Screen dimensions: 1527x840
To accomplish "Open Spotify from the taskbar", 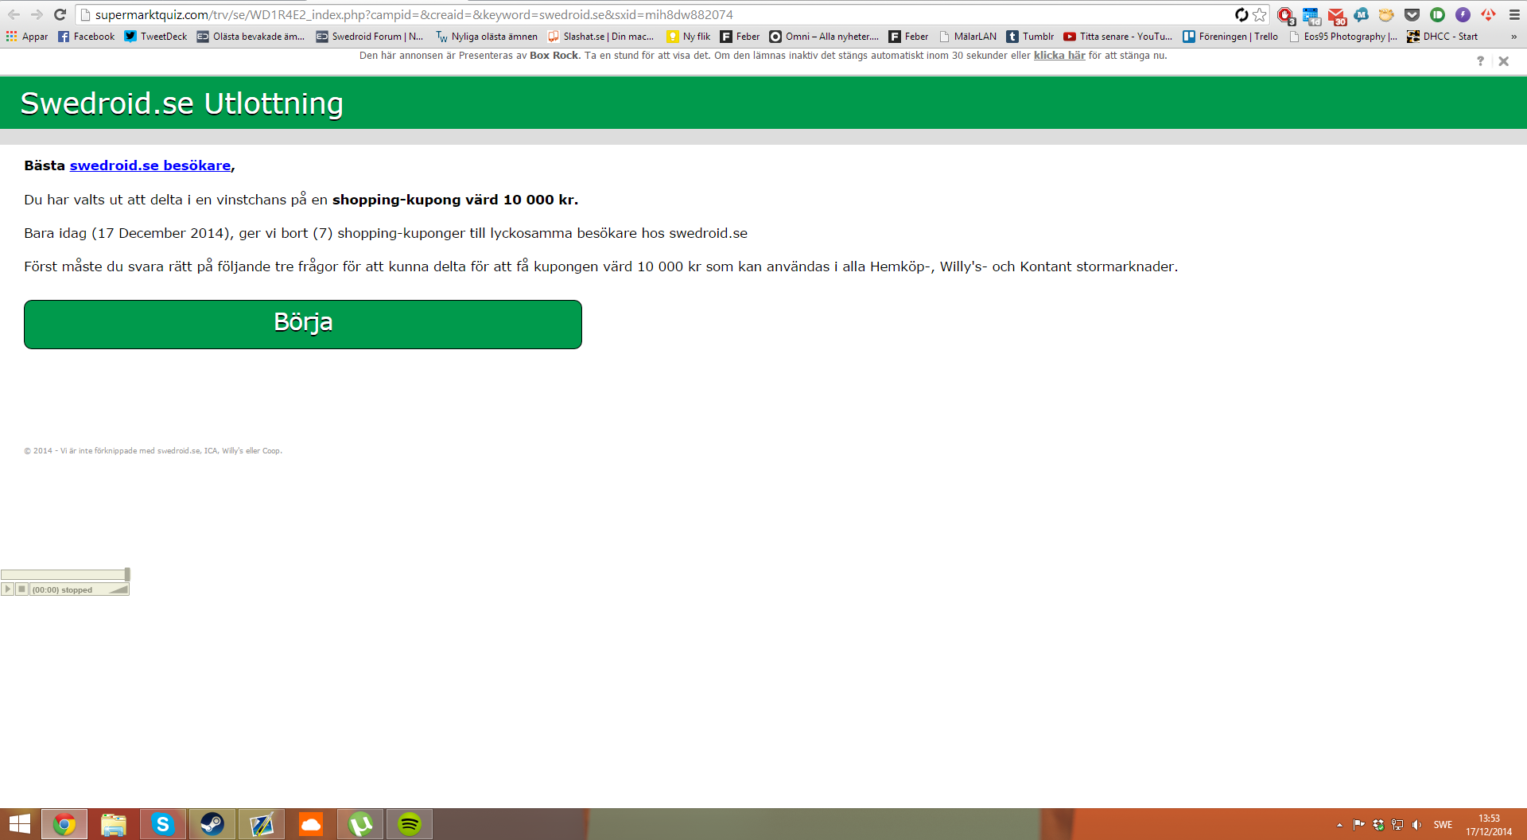I will click(x=410, y=824).
